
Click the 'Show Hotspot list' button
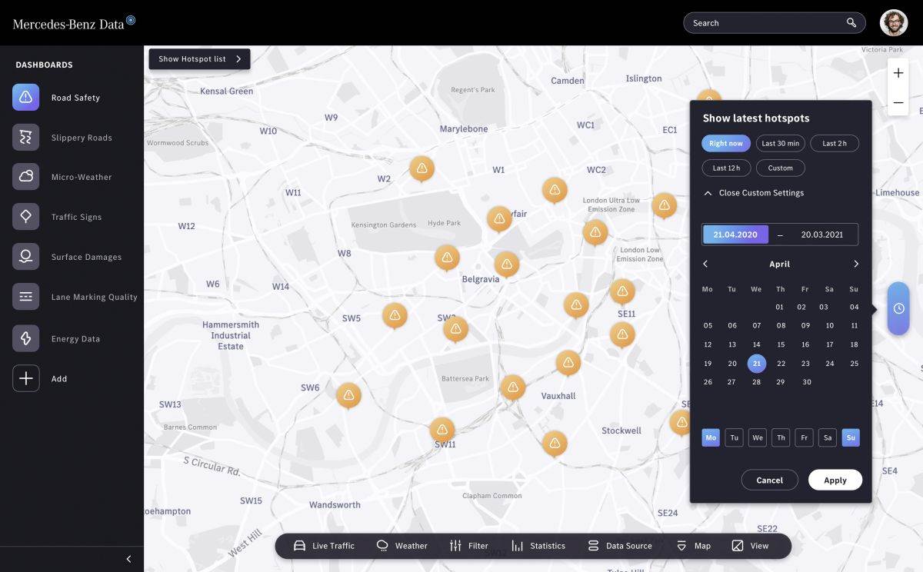click(x=198, y=58)
